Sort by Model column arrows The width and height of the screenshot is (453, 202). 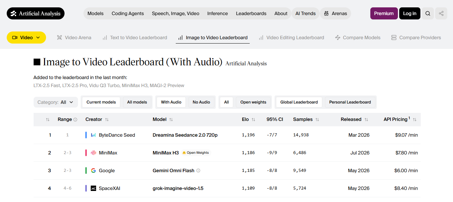coord(171,120)
